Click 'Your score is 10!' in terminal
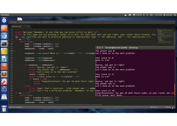The width and height of the screenshot is (177, 126). tap(105, 91)
